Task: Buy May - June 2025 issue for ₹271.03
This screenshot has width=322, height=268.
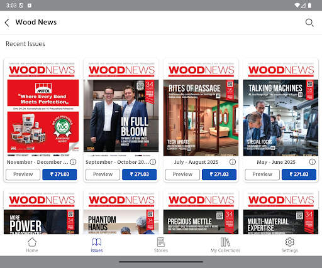Action: pos(299,174)
